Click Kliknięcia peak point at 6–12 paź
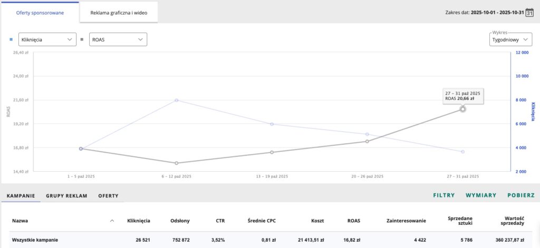Screen dimensions: 540x248 click(x=176, y=100)
